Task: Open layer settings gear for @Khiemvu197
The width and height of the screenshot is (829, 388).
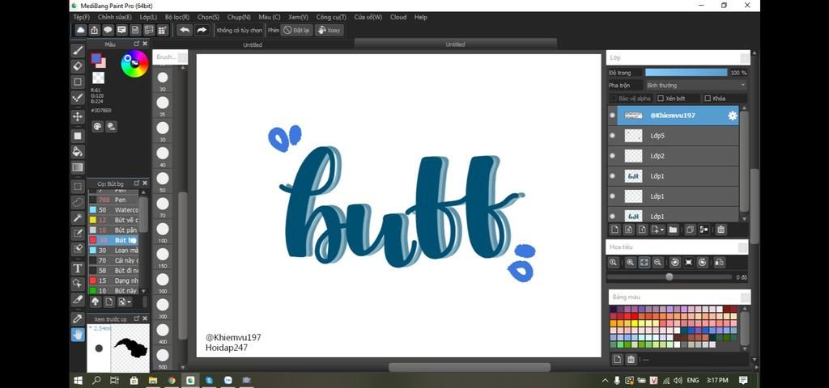Action: pos(732,116)
